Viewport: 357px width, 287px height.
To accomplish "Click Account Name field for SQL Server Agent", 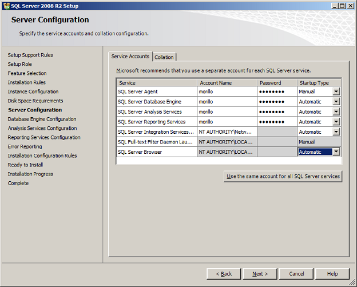I will 227,91.
